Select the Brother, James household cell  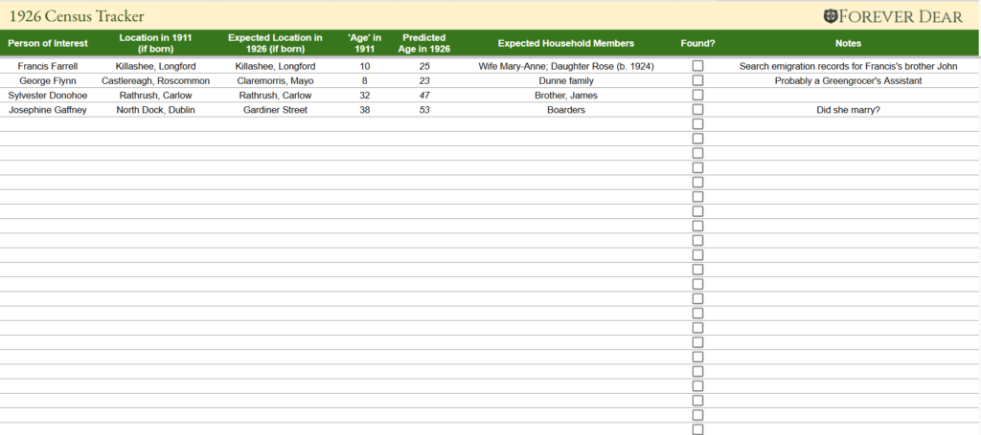565,96
